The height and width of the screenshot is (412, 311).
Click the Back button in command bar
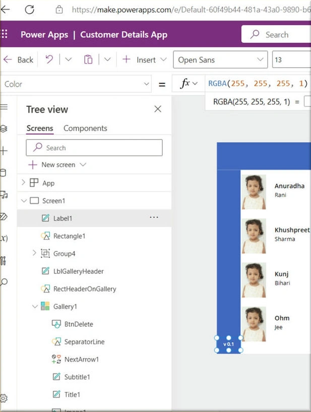point(18,60)
